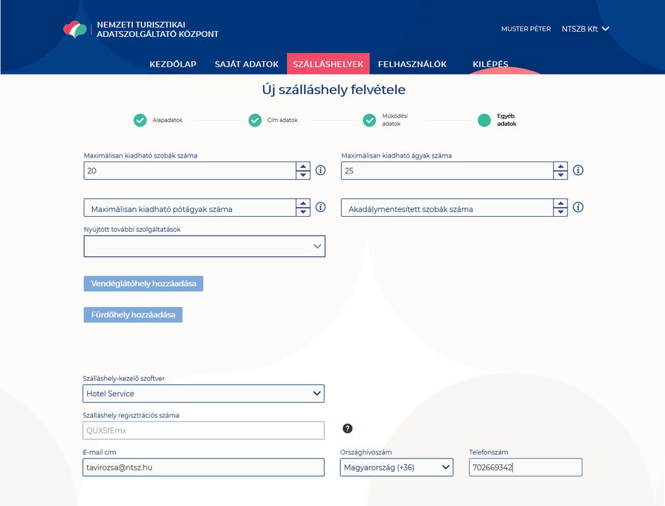Click the Egyéb adatok step label
665x506 pixels.
pyautogui.click(x=507, y=120)
